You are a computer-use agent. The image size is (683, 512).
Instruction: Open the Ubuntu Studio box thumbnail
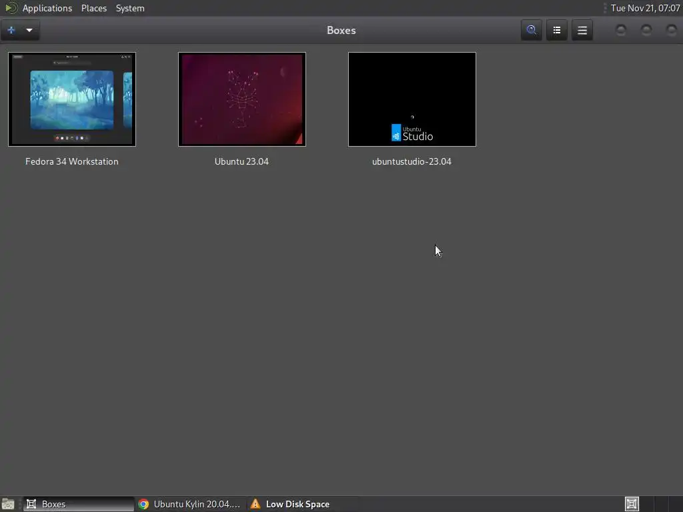pos(412,99)
